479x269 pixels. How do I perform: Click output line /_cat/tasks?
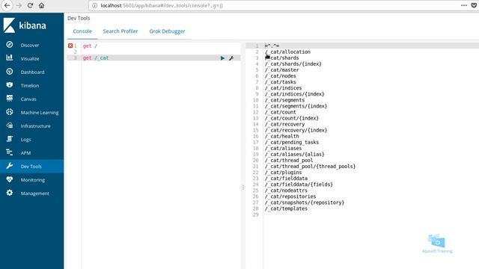(x=281, y=82)
